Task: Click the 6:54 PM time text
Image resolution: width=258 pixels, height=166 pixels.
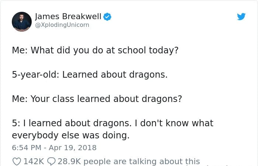Action: [27, 148]
